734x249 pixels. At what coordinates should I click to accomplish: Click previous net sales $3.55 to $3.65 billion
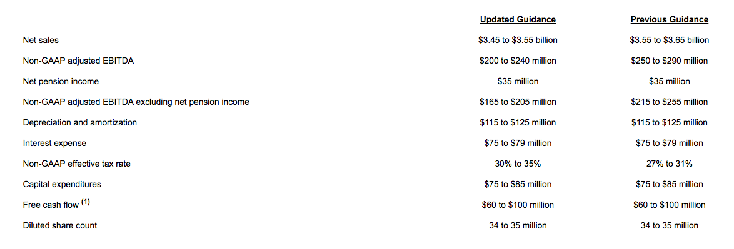pyautogui.click(x=670, y=40)
